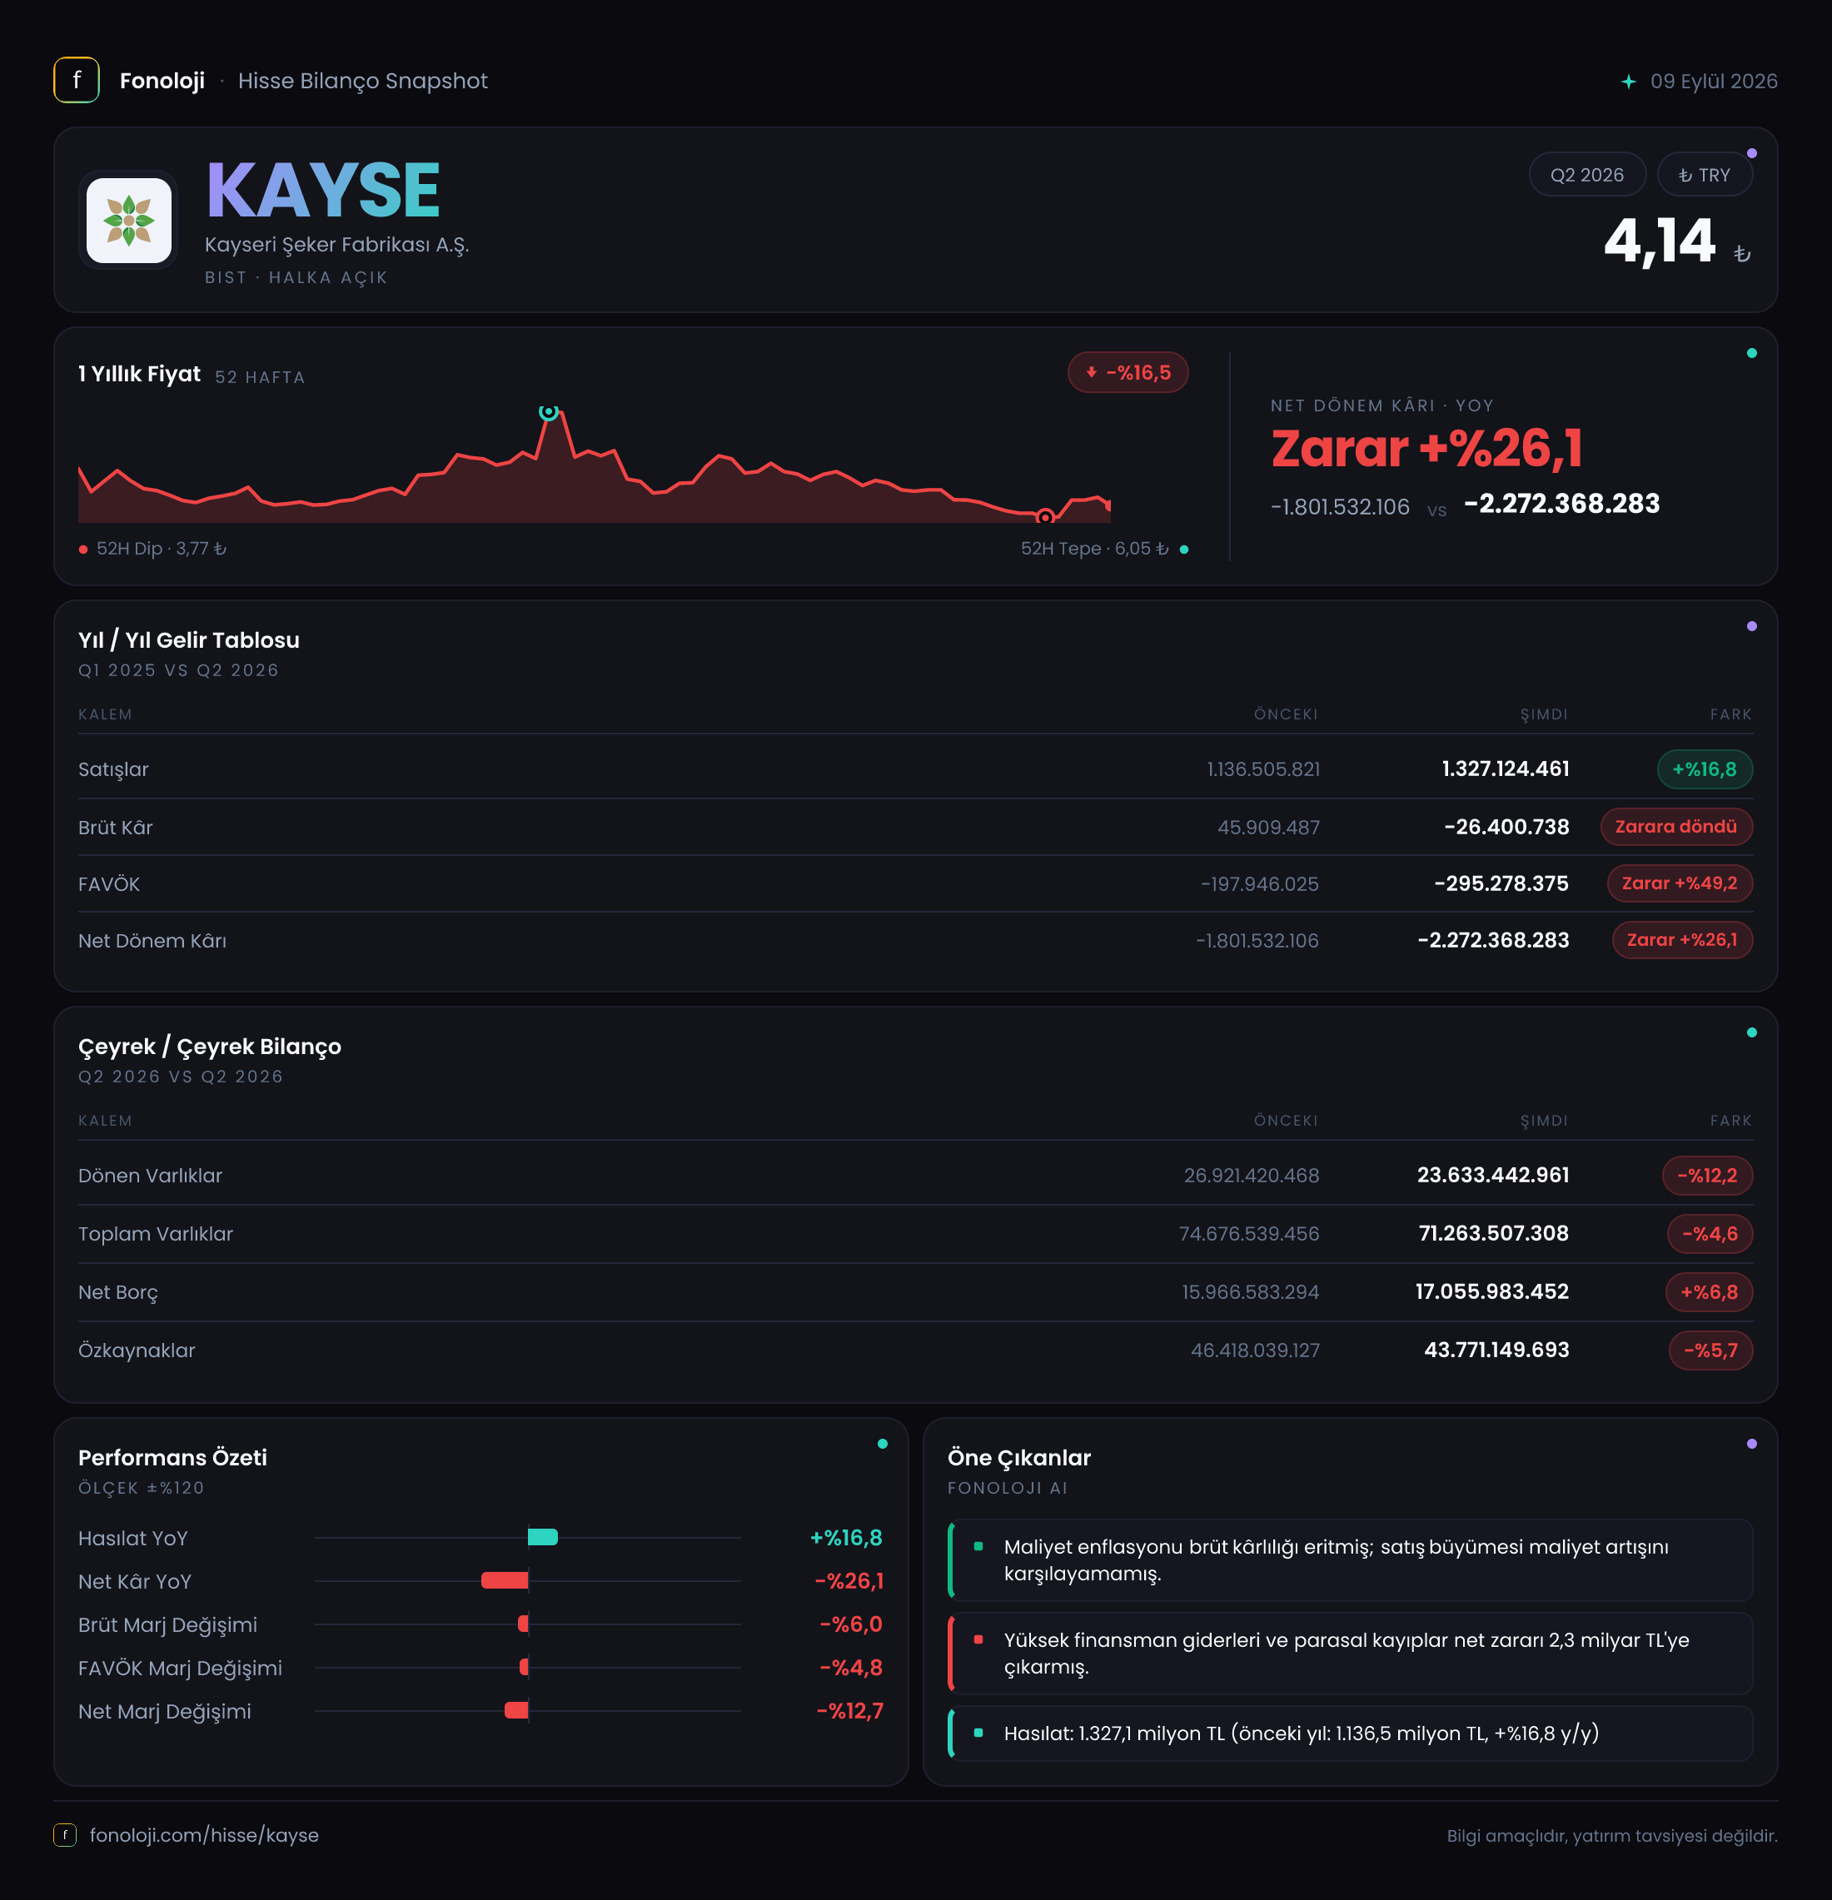This screenshot has height=1900, width=1832.
Task: Click the Yüksek finansman giderleri highlight card
Action: tap(1350, 1654)
